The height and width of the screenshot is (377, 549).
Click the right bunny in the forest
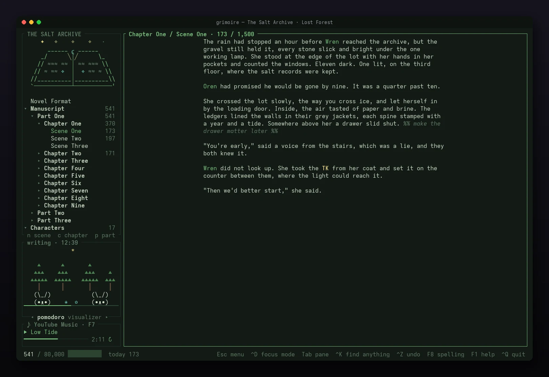pos(100,298)
